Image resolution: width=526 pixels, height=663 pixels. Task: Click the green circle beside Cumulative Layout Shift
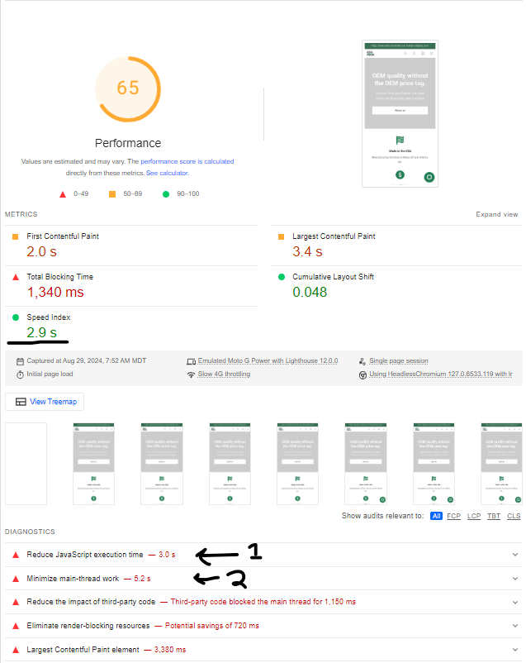click(x=282, y=277)
